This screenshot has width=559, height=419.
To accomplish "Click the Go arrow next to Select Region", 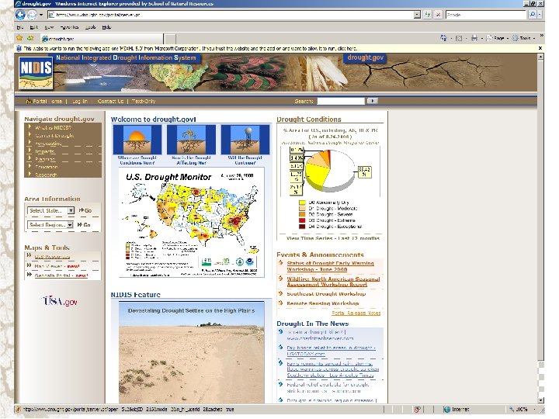I will coord(84,225).
